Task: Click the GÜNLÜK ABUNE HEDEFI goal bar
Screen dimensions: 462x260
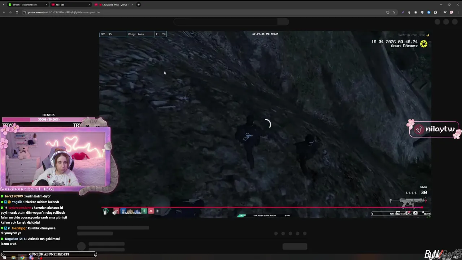Action: pyautogui.click(x=49, y=254)
